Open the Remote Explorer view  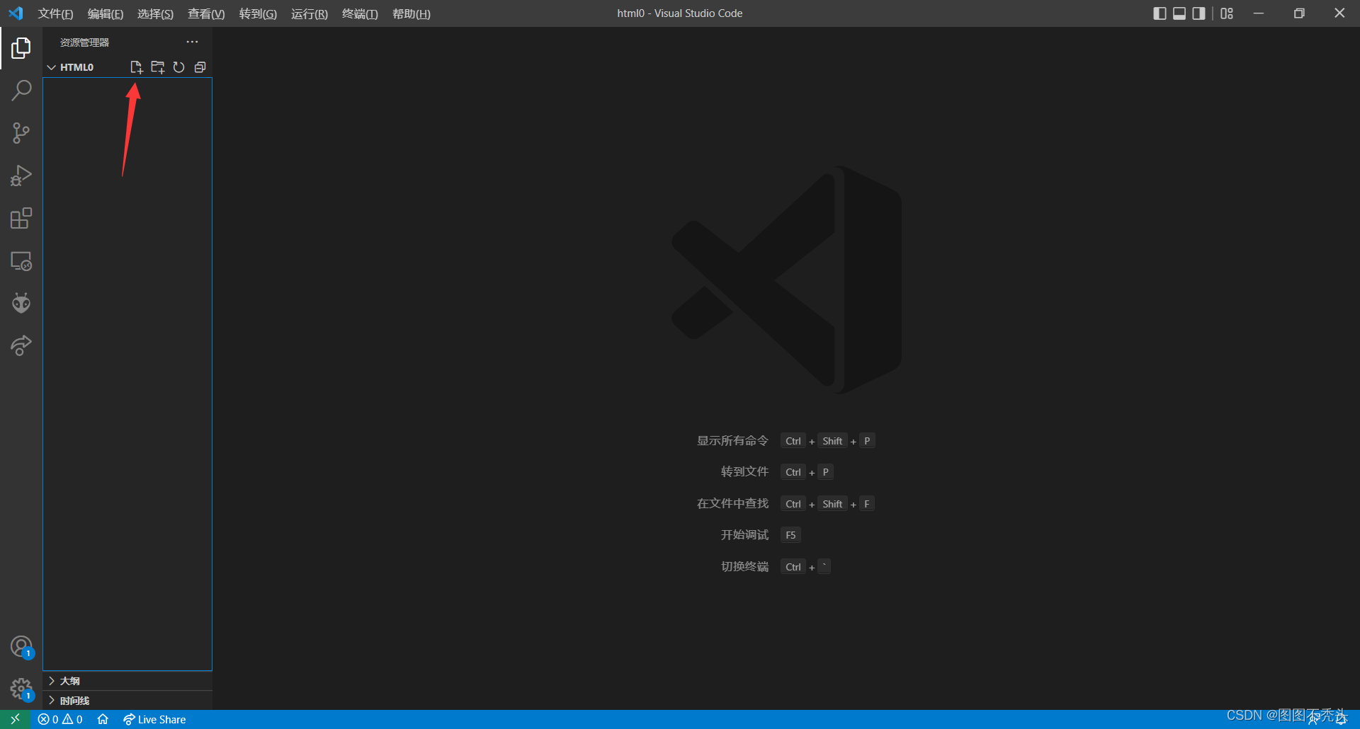click(21, 261)
